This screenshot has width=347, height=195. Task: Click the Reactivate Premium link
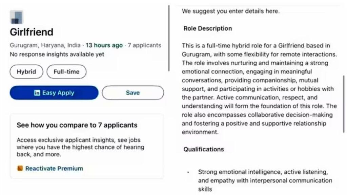point(54,168)
